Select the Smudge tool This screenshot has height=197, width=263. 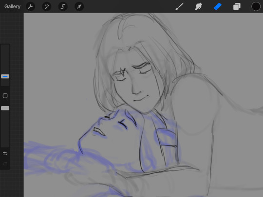click(198, 7)
